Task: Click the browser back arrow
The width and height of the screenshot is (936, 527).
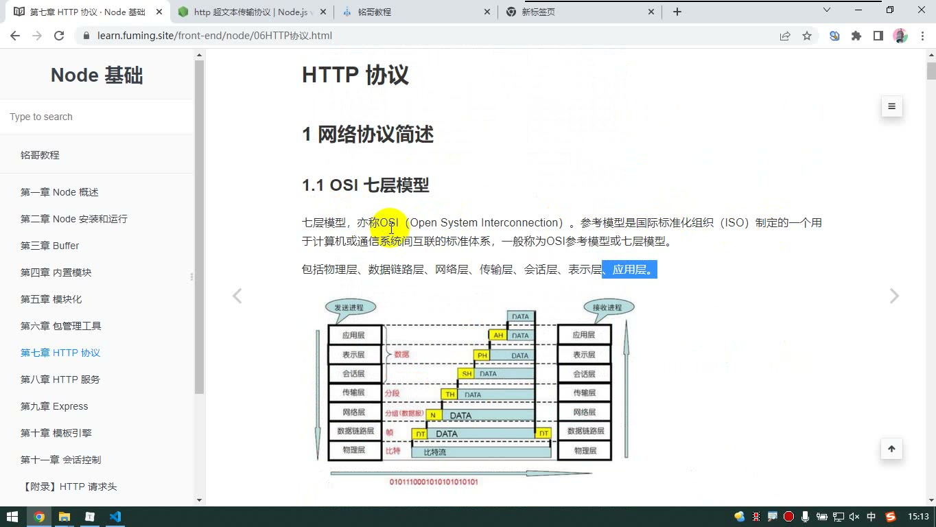Action: (15, 36)
